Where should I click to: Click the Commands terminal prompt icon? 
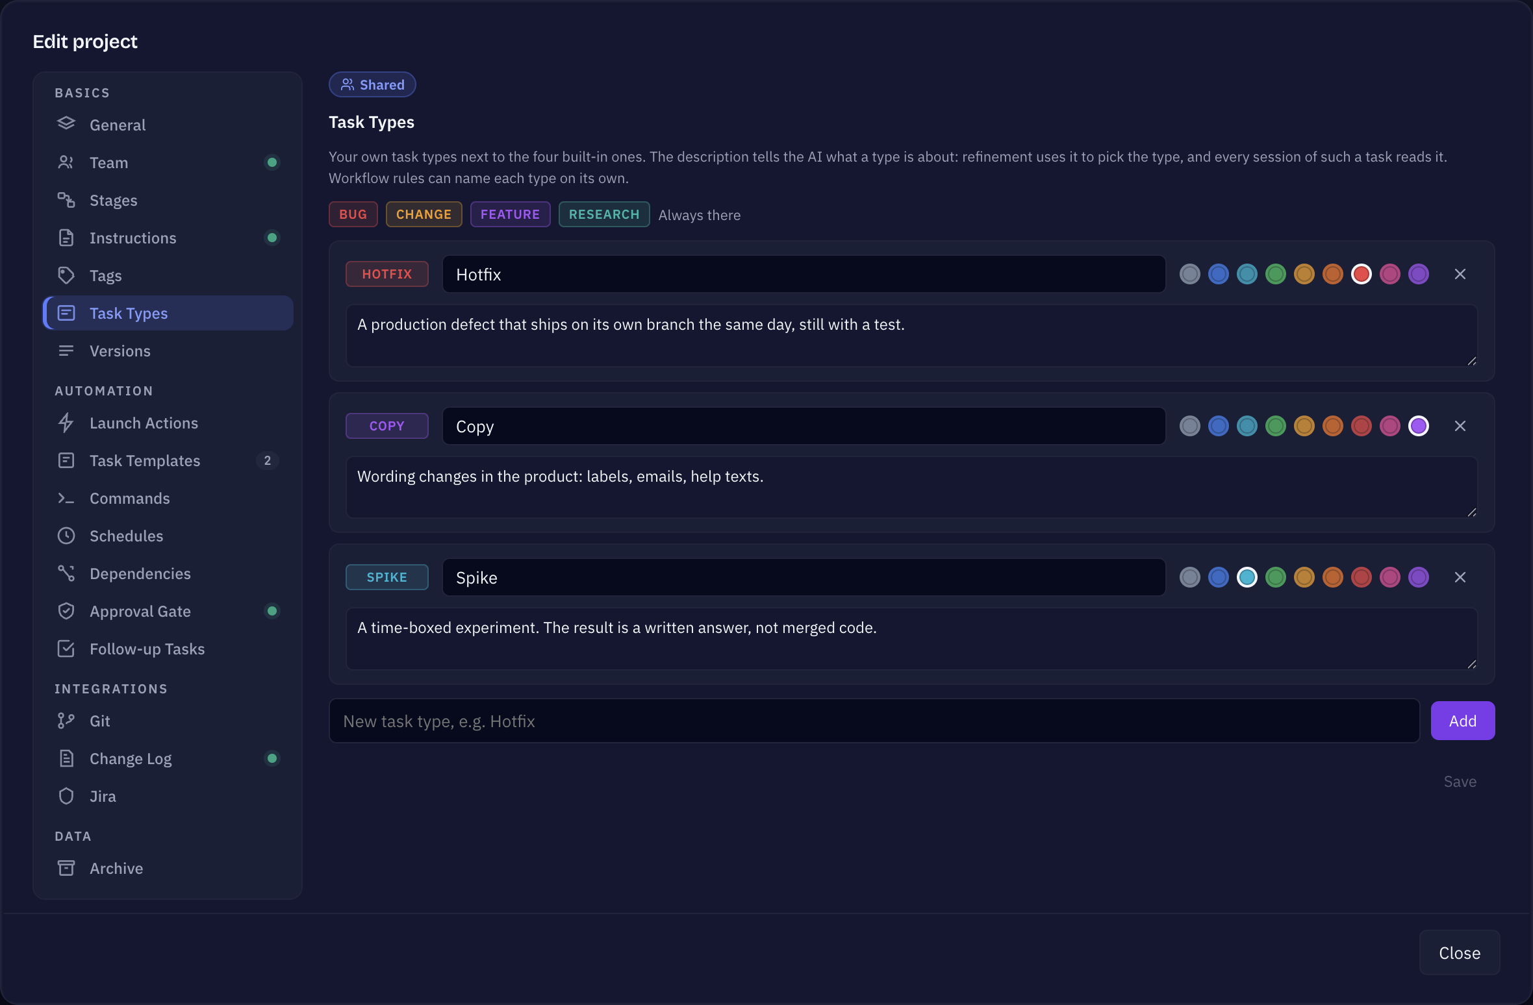[66, 498]
